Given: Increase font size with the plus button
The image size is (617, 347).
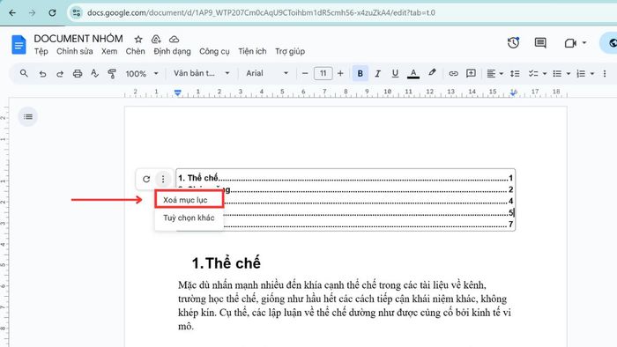Looking at the screenshot, I should click(x=340, y=73).
